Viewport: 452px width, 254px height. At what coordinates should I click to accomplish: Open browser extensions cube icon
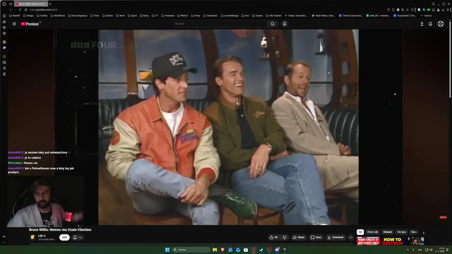click(433, 10)
